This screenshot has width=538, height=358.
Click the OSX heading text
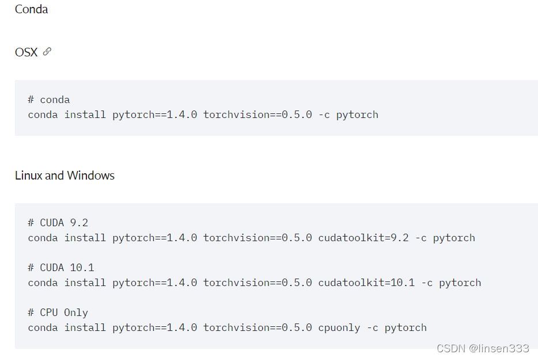[26, 52]
